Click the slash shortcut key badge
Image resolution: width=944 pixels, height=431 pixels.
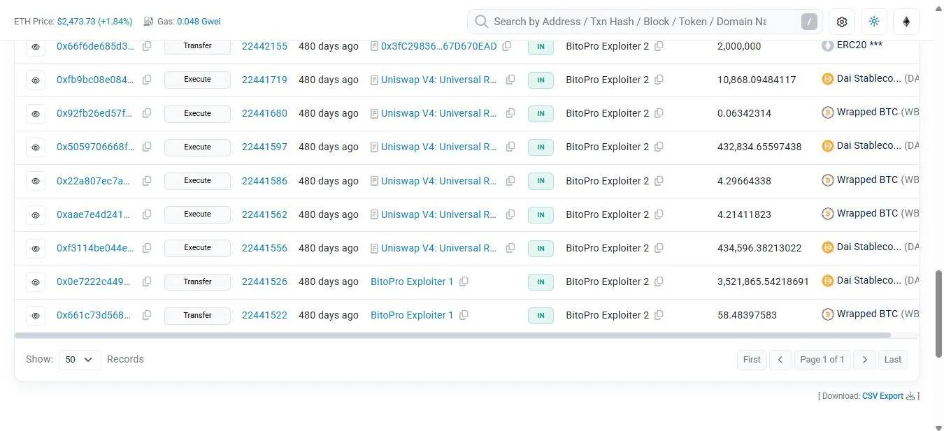(809, 22)
